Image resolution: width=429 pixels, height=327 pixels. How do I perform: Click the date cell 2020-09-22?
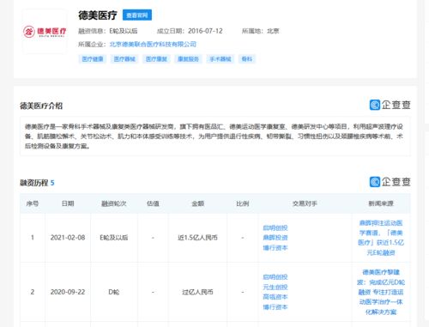pos(68,292)
